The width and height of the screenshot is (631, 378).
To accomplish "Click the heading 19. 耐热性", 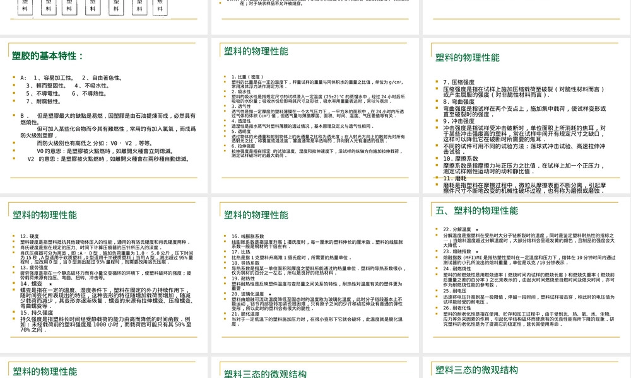I will (x=243, y=278).
